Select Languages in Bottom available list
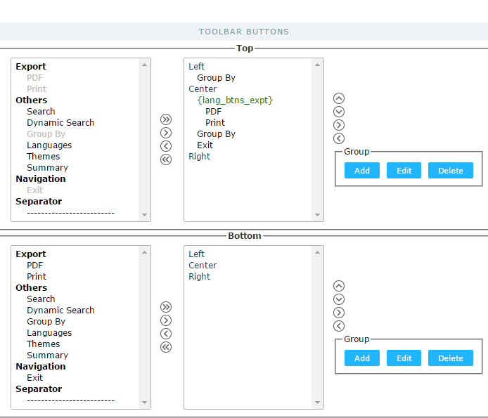The image size is (488, 418). point(49,333)
